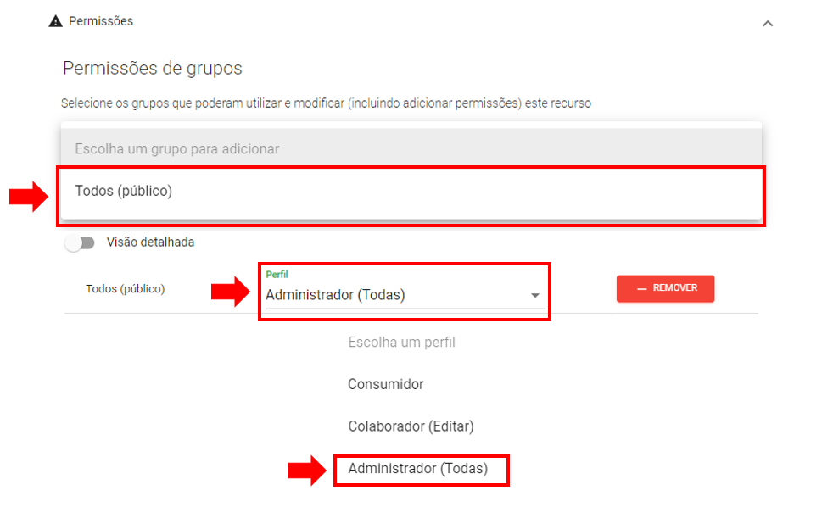Screen dimensions: 822x507
Task: Toggle the Visão detalhada switch
Action: (81, 242)
